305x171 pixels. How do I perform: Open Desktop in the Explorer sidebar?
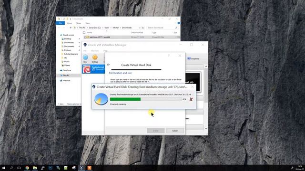click(68, 39)
